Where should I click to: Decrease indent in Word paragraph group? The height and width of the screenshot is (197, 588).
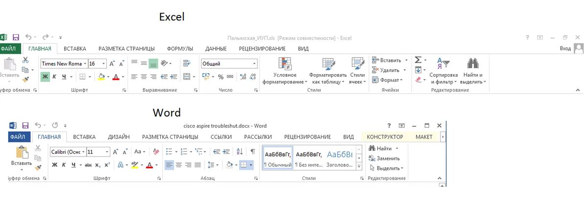(x=216, y=152)
